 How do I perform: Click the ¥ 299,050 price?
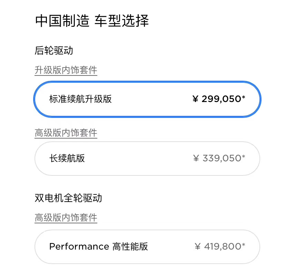click(x=221, y=99)
